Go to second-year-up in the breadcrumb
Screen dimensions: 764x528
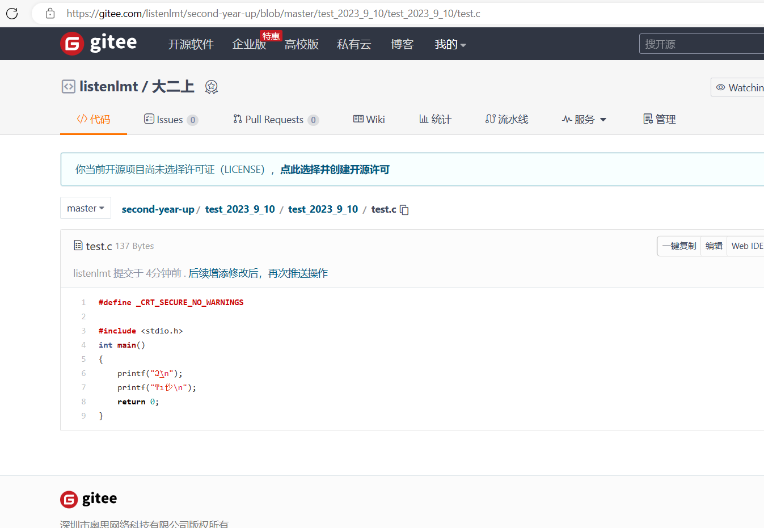158,209
